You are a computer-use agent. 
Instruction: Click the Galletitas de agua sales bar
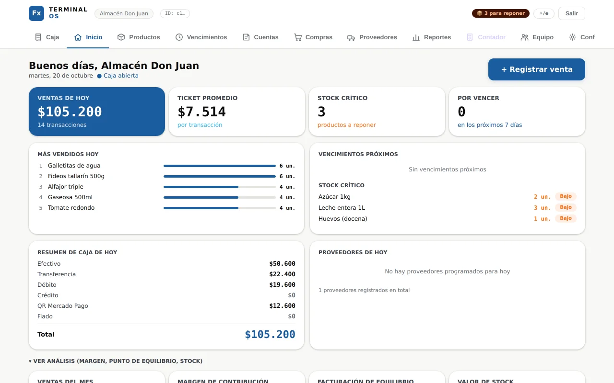click(220, 166)
